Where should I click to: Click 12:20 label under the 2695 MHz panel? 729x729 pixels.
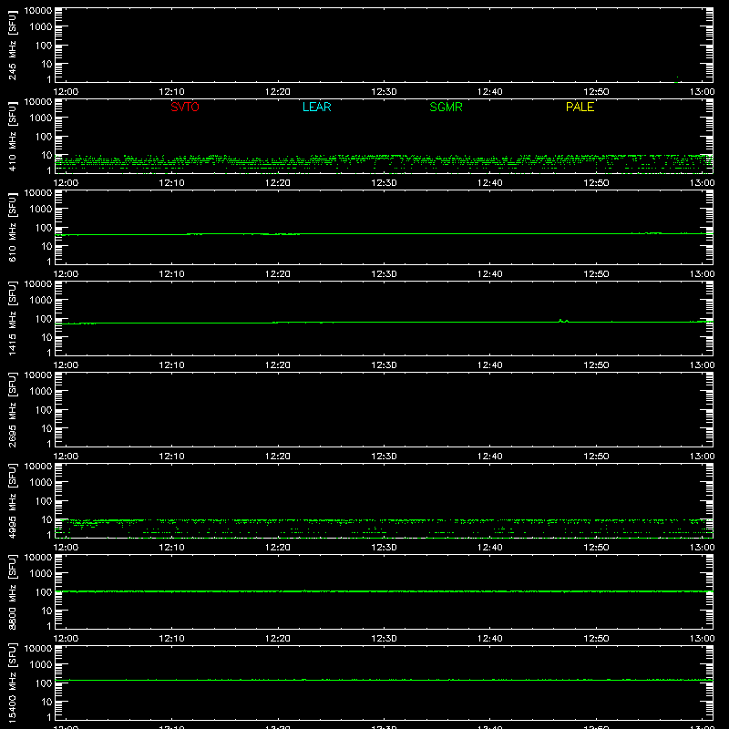pos(278,457)
